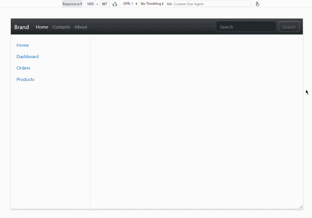Click the viewport width field 1025

(90, 4)
